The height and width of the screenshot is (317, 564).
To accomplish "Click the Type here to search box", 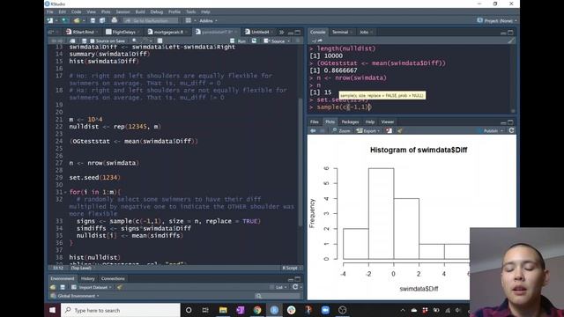I will 121,310.
